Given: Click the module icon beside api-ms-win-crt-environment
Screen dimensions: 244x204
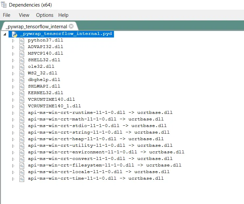Looking at the screenshot, I should click(22, 153).
